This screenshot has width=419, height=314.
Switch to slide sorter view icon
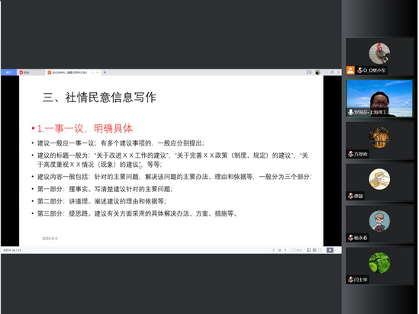(314, 250)
